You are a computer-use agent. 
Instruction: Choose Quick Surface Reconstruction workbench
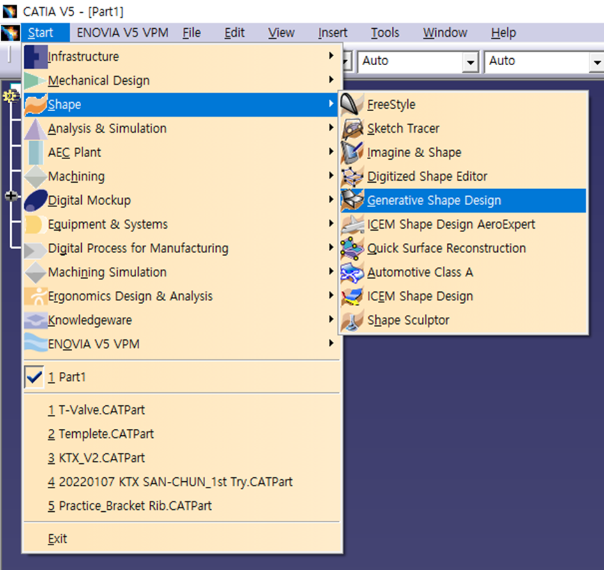click(x=463, y=249)
